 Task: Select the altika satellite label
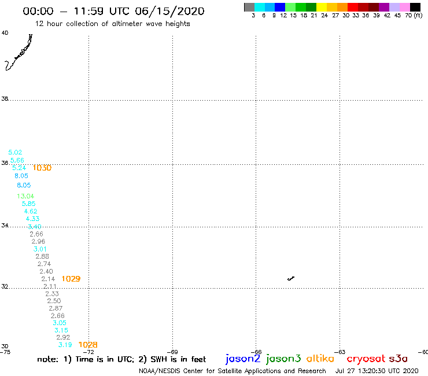[320, 359]
